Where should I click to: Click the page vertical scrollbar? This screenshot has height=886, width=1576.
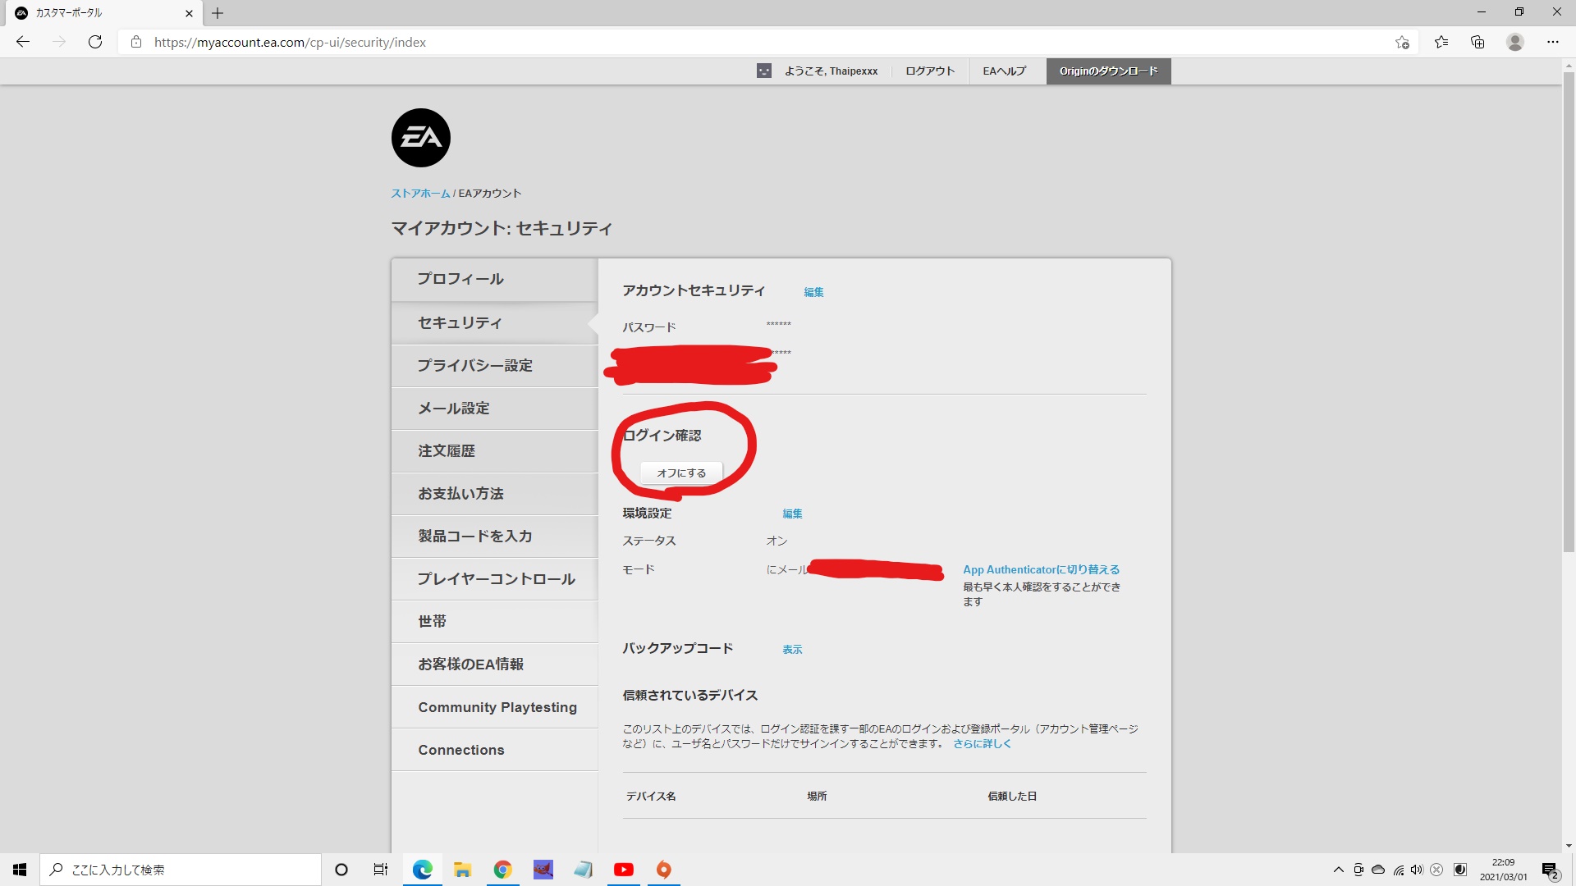(x=1569, y=312)
